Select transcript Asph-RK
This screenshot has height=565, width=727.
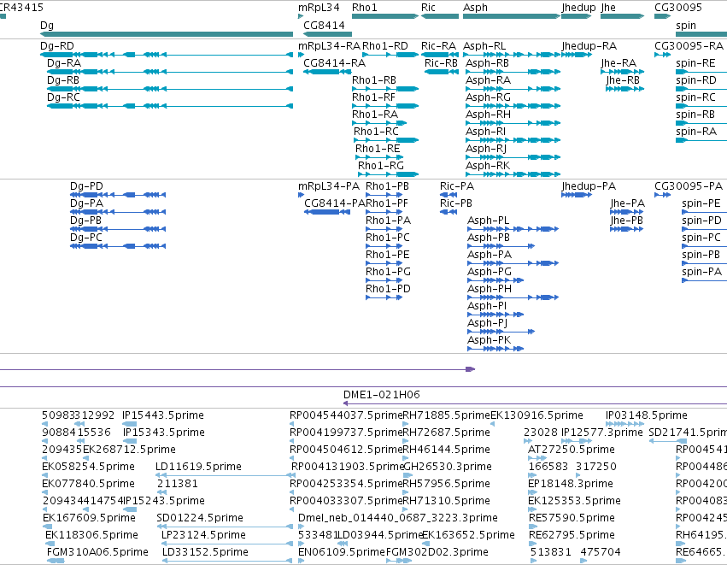coord(513,174)
